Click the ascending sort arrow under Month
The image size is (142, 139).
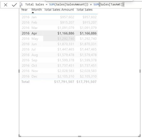coord(33,13)
